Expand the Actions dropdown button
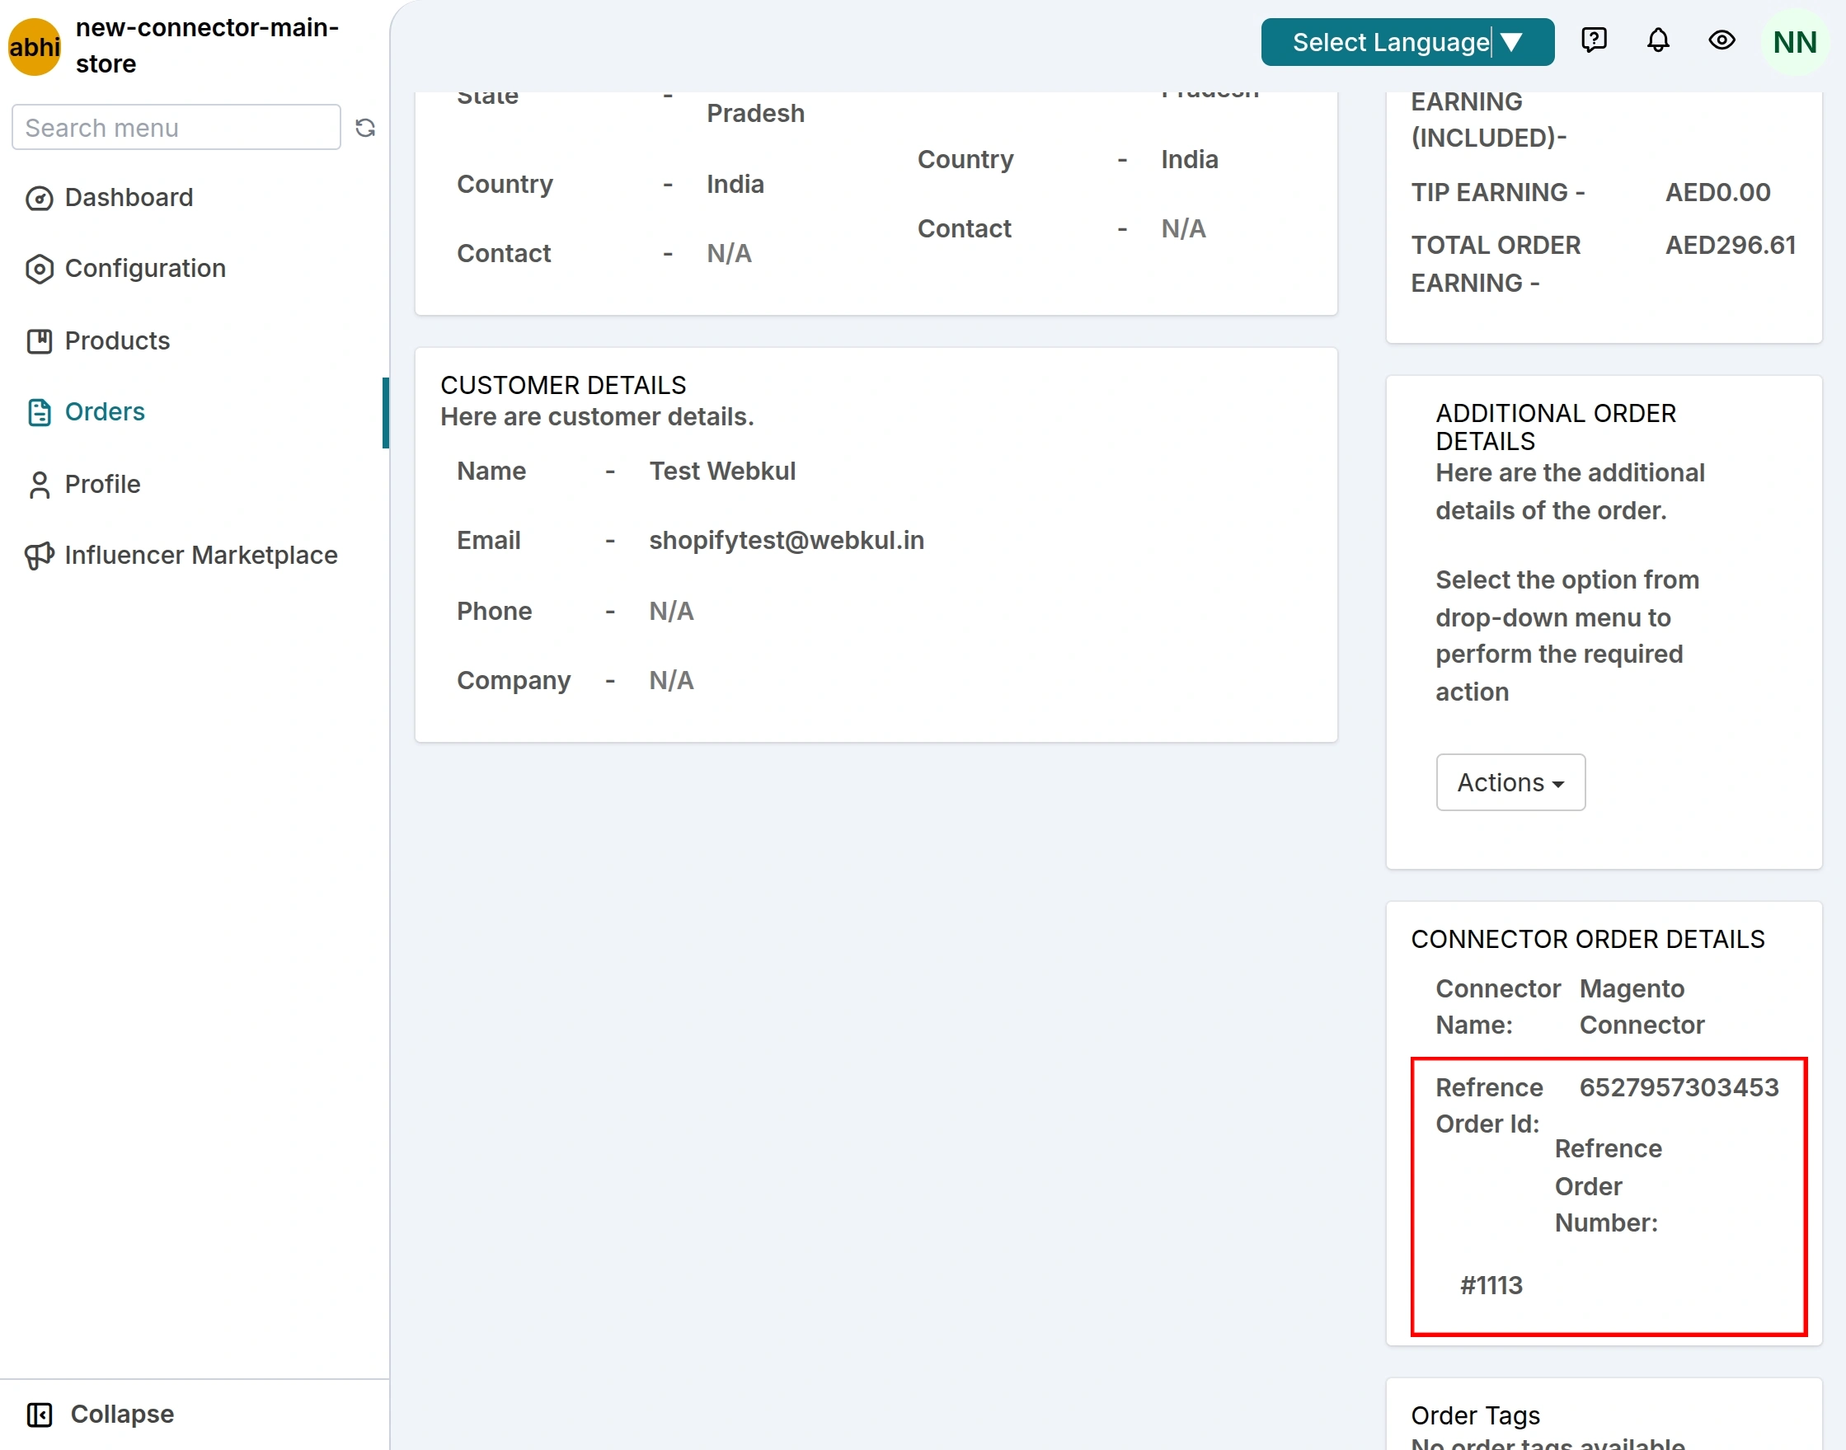 coord(1510,782)
